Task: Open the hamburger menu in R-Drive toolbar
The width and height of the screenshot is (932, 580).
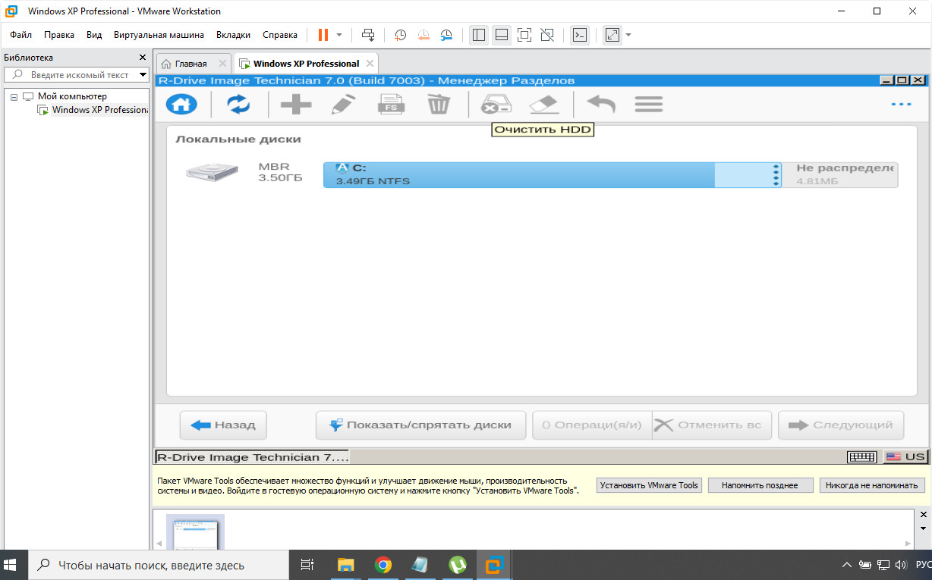Action: [648, 105]
